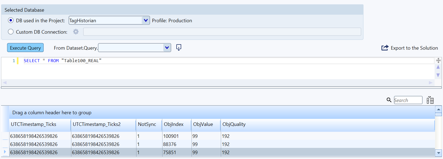Click the SQL editor scroll up arrow

[x=438, y=67]
